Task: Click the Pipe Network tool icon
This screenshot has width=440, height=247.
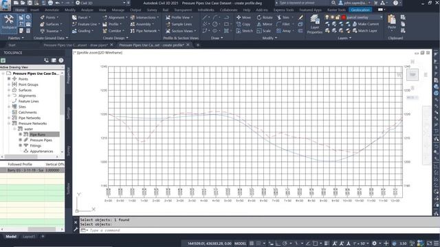Action: 133,31
